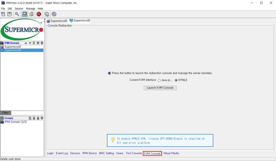Click the New file toolbar icon
The height and width of the screenshot is (161, 276).
pyautogui.click(x=3, y=14)
